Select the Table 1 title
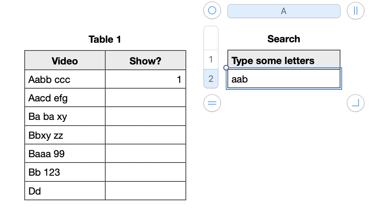375x220 pixels. [x=105, y=39]
